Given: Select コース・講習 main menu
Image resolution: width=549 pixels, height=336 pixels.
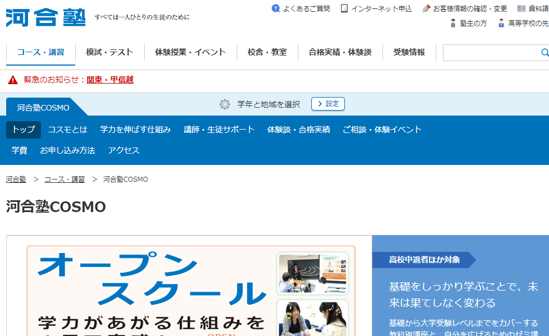Looking at the screenshot, I should coord(40,52).
